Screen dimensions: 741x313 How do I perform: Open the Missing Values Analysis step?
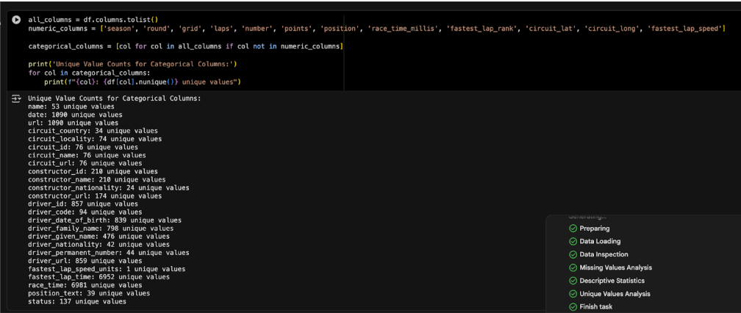click(616, 267)
